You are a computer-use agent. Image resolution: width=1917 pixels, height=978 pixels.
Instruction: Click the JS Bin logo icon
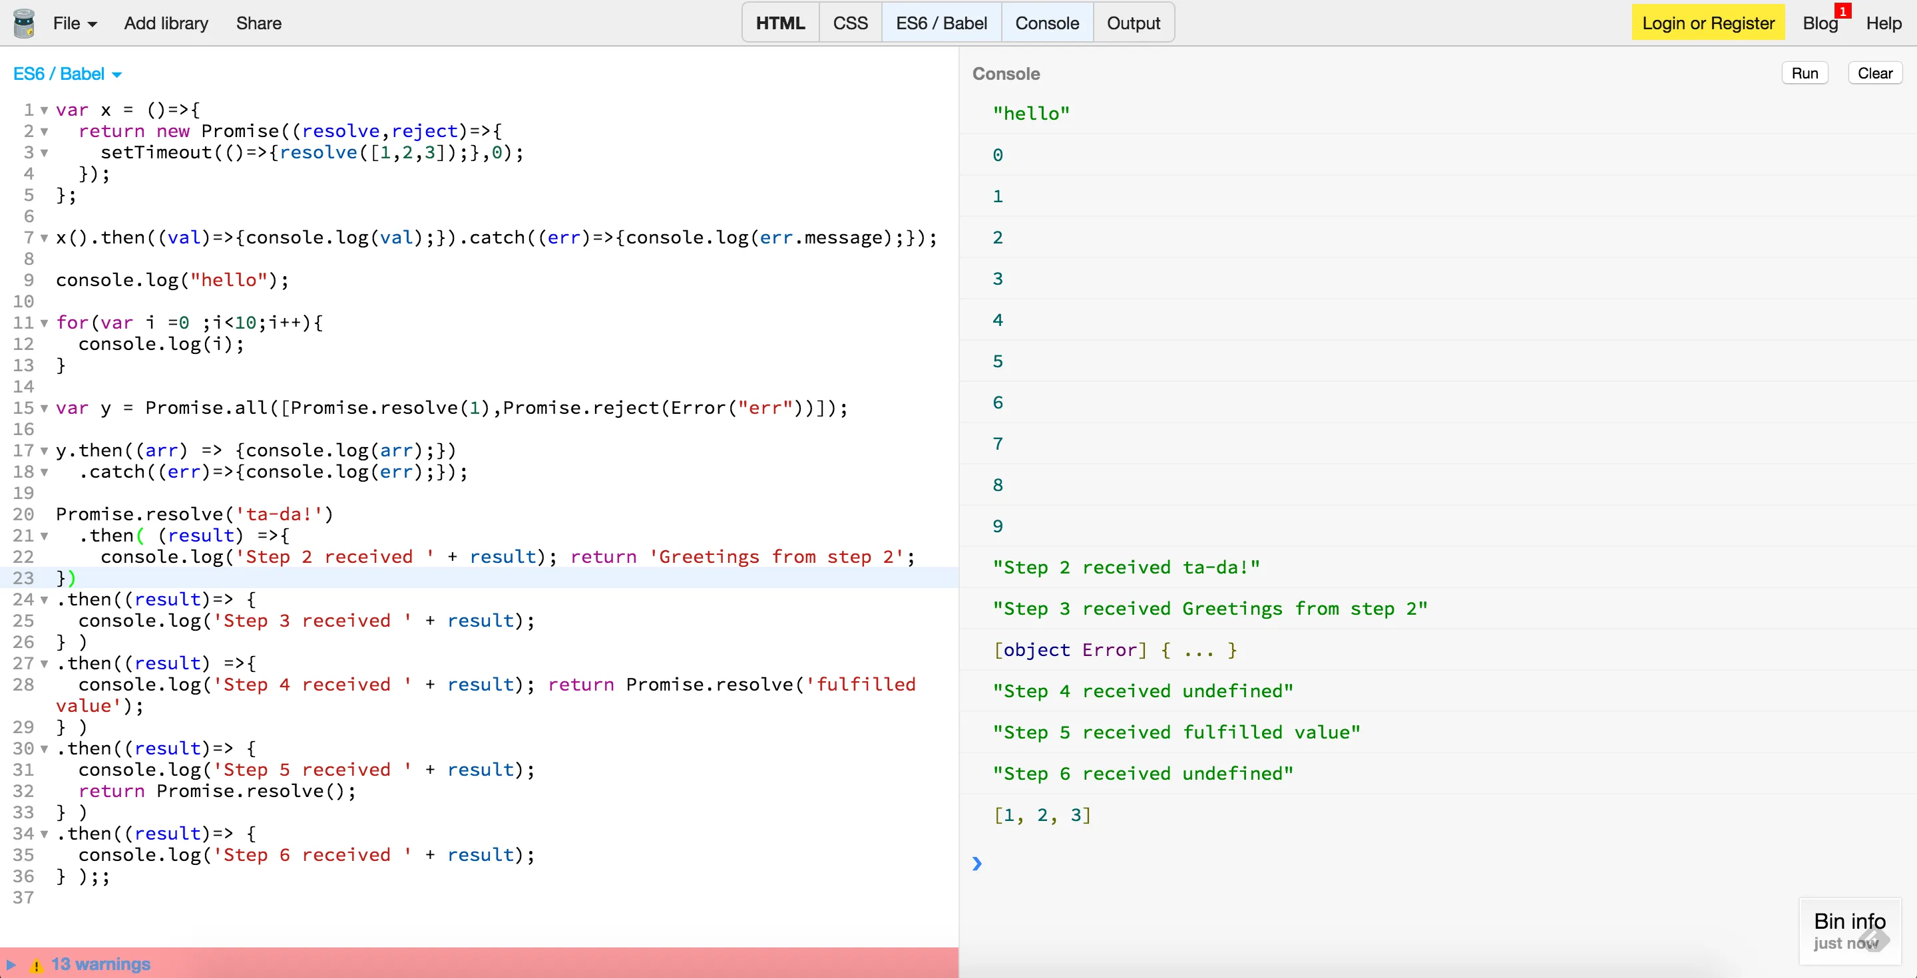[24, 23]
